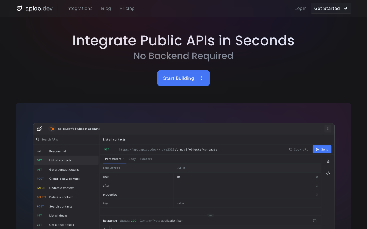Click the Start Building button
This screenshot has height=229, width=367.
point(183,78)
